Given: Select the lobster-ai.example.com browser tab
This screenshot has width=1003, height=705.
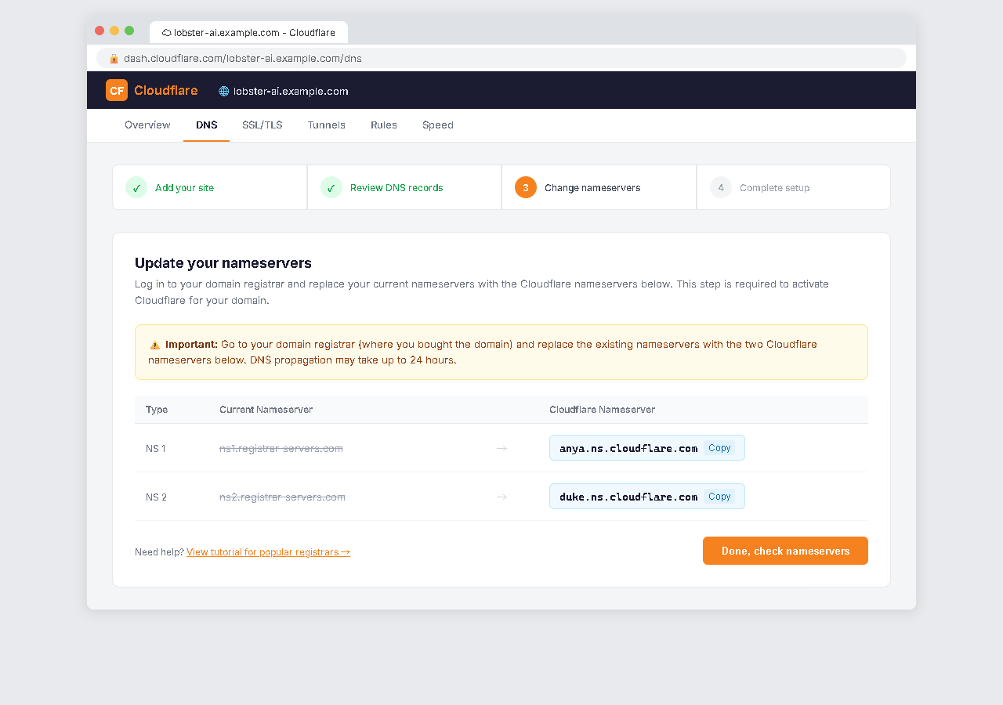Looking at the screenshot, I should point(248,33).
